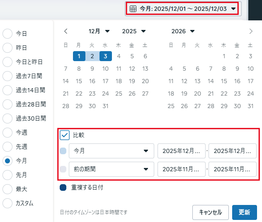Click the 更新 button
The height and width of the screenshot is (222, 262).
point(244,212)
